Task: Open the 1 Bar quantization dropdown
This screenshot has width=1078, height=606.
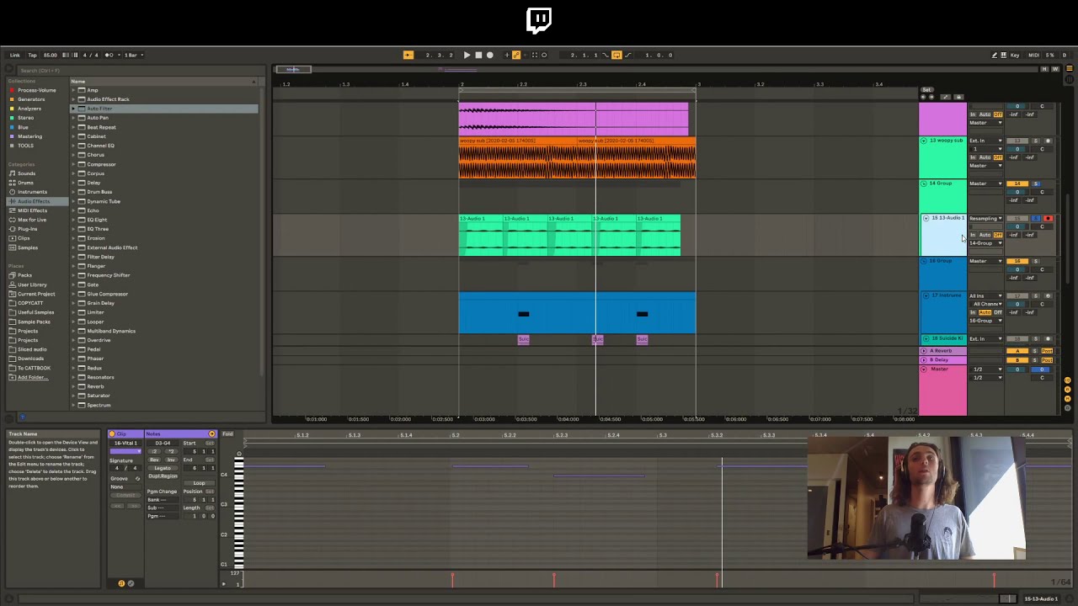Action: (x=132, y=55)
